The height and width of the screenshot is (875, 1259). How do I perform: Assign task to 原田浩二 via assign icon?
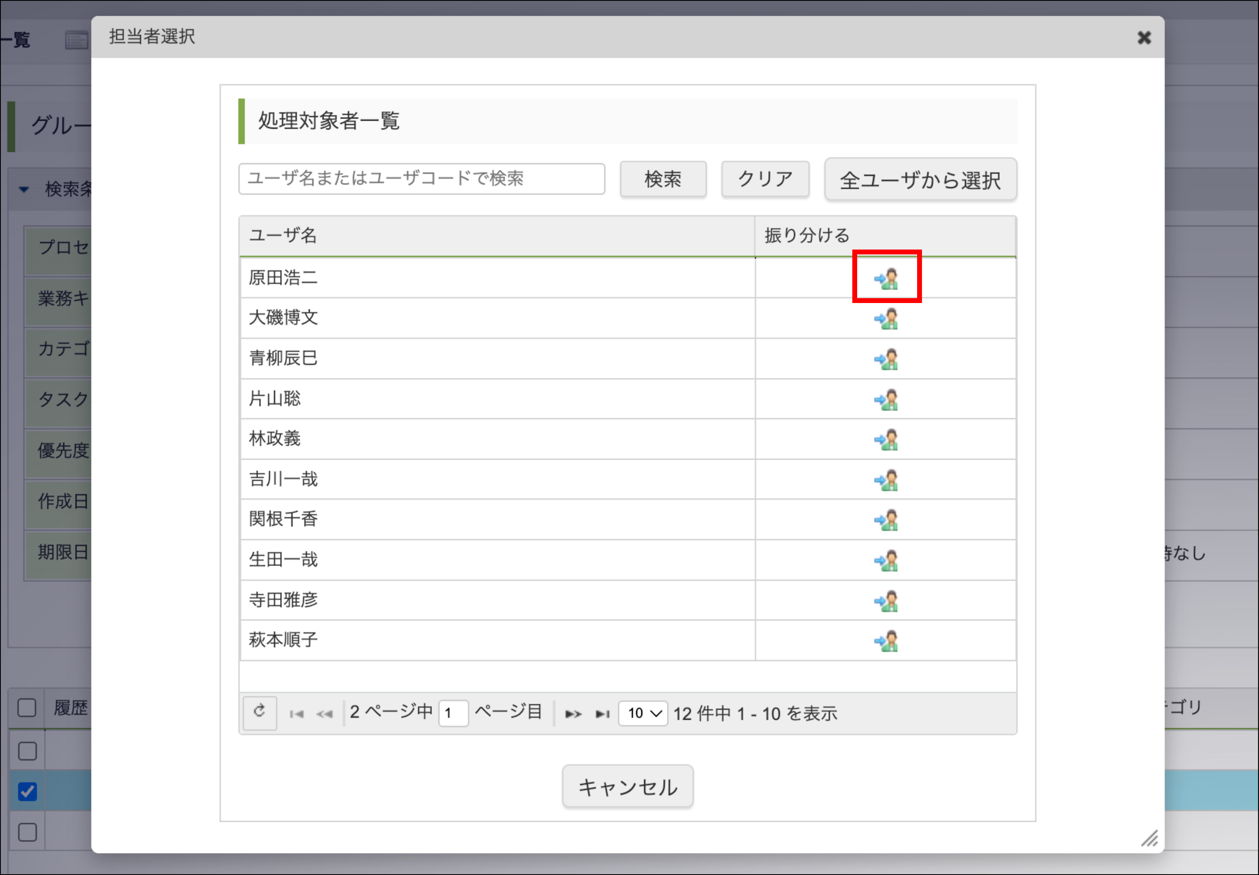(x=886, y=279)
